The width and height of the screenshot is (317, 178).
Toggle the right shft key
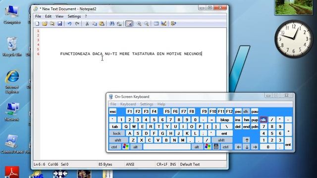coord(221,140)
